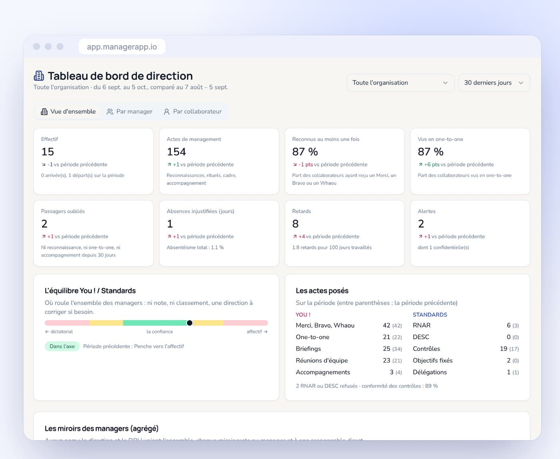Click the RNAR row label
The height and width of the screenshot is (459, 560).
[x=422, y=325]
